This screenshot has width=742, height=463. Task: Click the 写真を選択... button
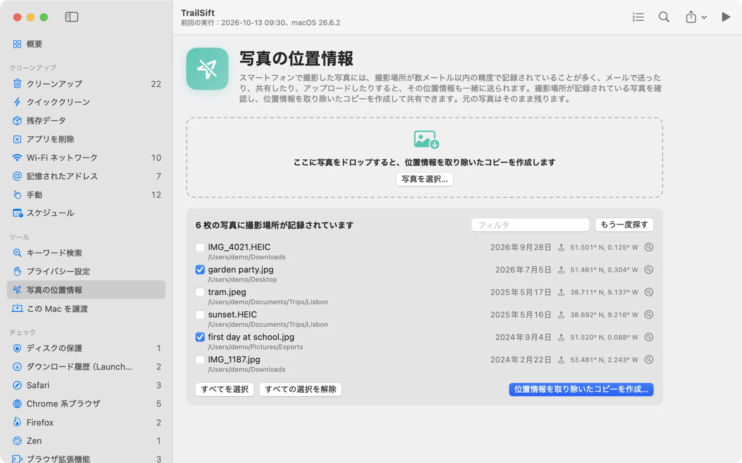coord(424,179)
